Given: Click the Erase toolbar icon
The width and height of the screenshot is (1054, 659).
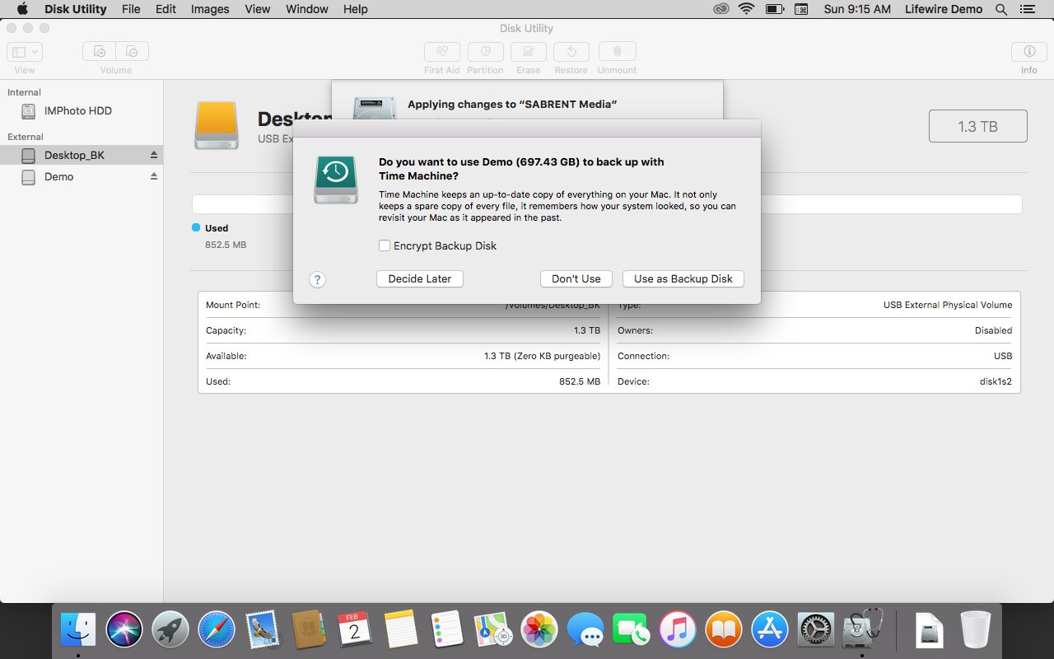Looking at the screenshot, I should [529, 51].
